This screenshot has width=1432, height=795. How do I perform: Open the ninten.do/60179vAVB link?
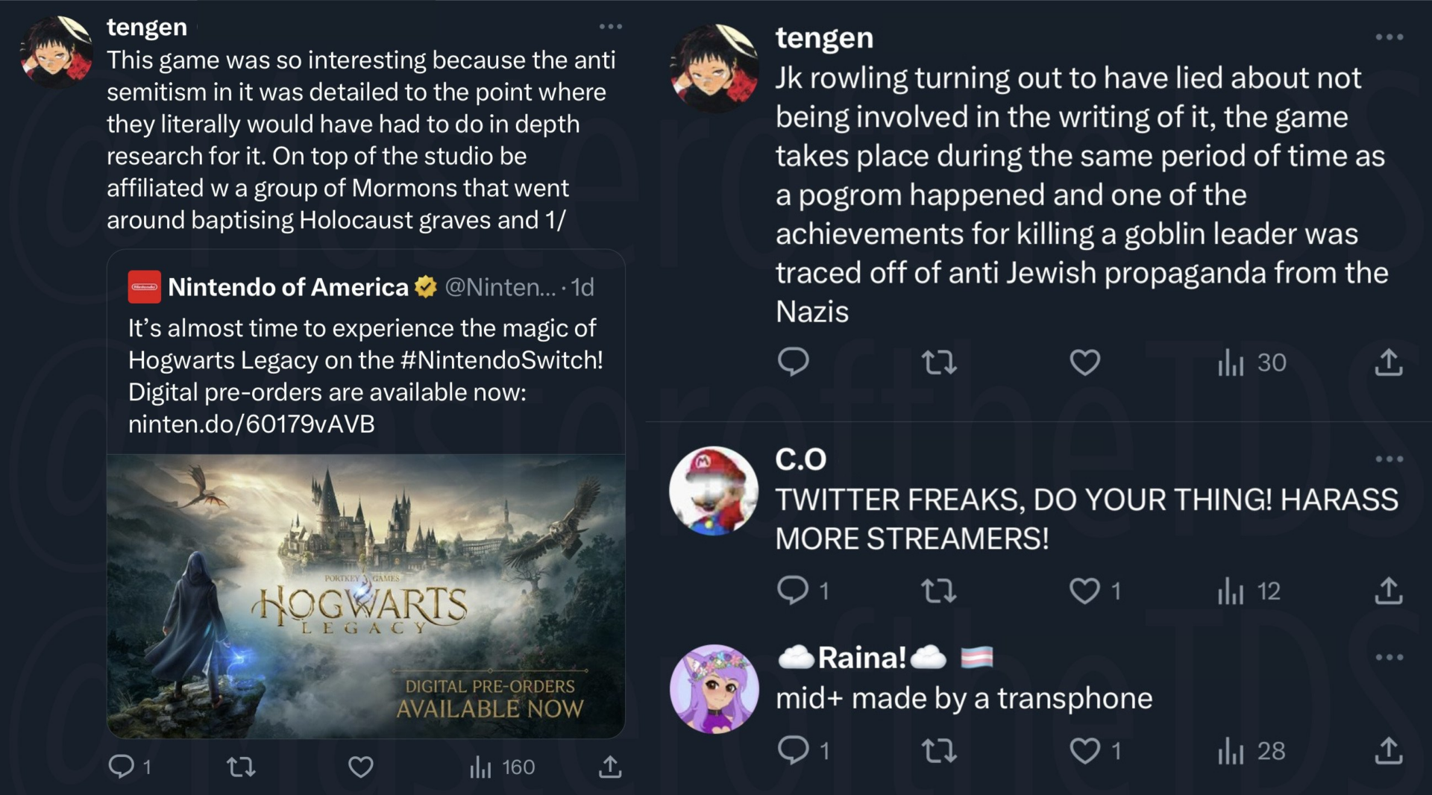(x=251, y=424)
